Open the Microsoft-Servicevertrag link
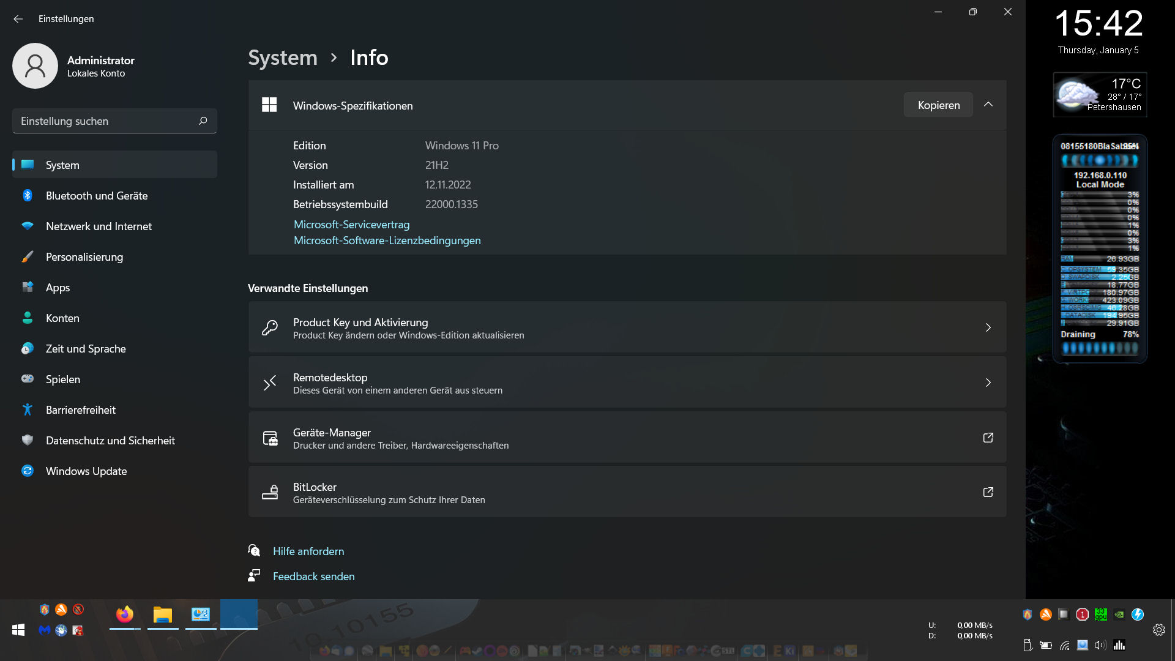 351,225
